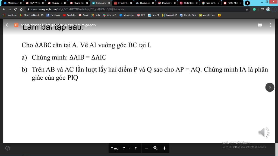
Task: Switch to the Dạy học tab
Action: click(167, 3)
